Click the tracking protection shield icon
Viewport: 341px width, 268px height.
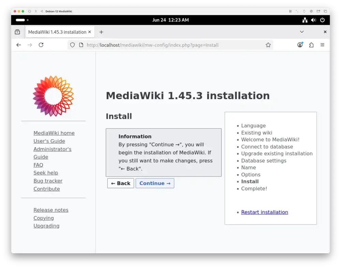tap(72, 45)
